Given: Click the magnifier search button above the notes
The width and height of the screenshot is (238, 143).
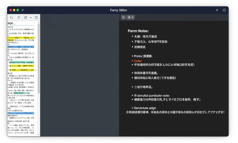Looking at the screenshot, I should 123,17.
